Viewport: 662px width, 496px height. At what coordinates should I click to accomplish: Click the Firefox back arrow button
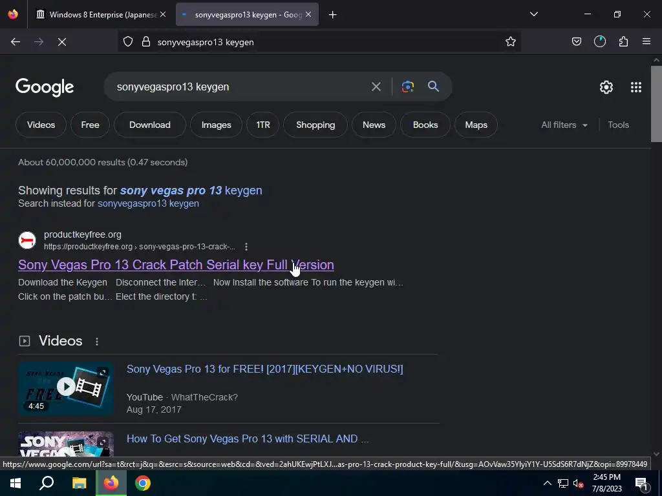point(16,42)
